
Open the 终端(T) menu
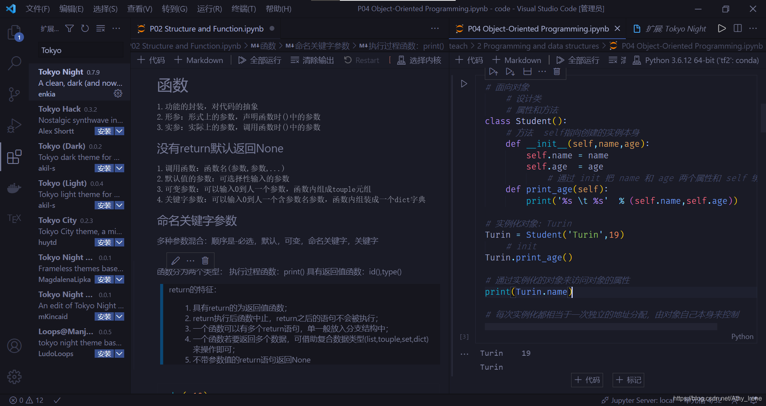tap(243, 9)
